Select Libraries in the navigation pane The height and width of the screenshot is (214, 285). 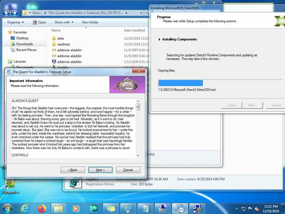[x=20, y=62]
